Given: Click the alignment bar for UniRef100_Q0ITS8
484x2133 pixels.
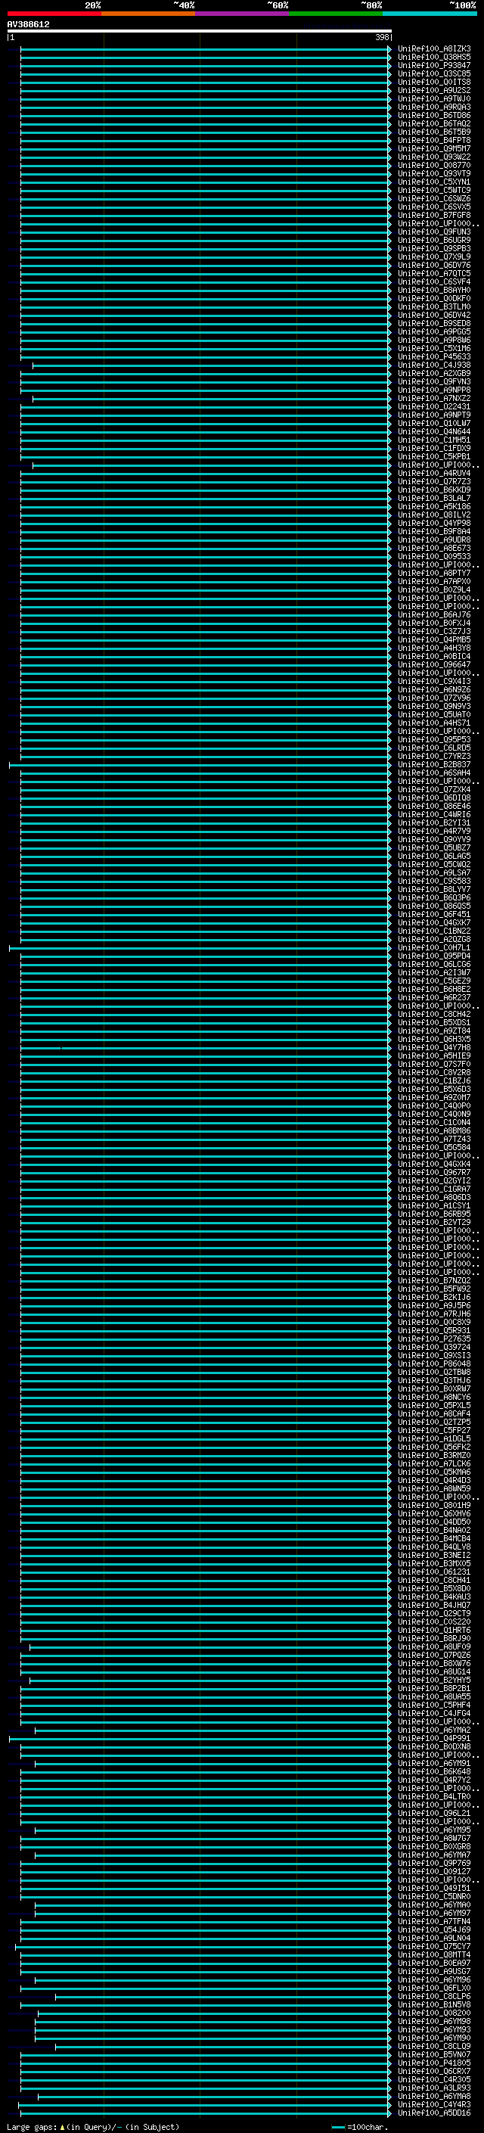Looking at the screenshot, I should (205, 82).
